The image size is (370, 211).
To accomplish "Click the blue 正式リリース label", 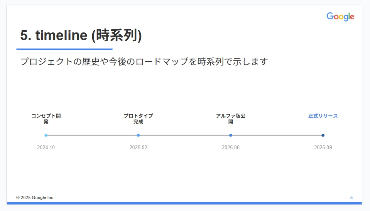I will [x=323, y=116].
